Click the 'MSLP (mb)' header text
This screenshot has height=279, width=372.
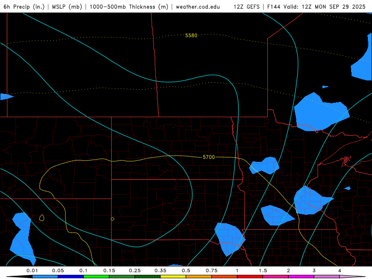pos(67,7)
